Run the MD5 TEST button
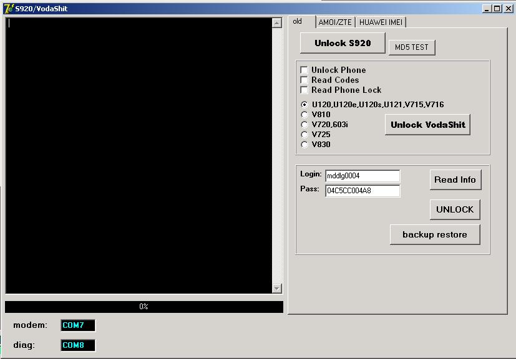 [x=412, y=47]
